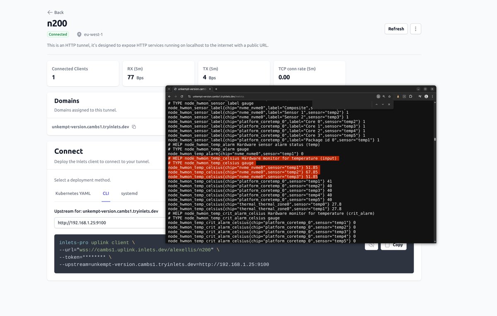The image size is (497, 316).
Task: Open the extensions puzzle icon
Action: pyautogui.click(x=410, y=96)
